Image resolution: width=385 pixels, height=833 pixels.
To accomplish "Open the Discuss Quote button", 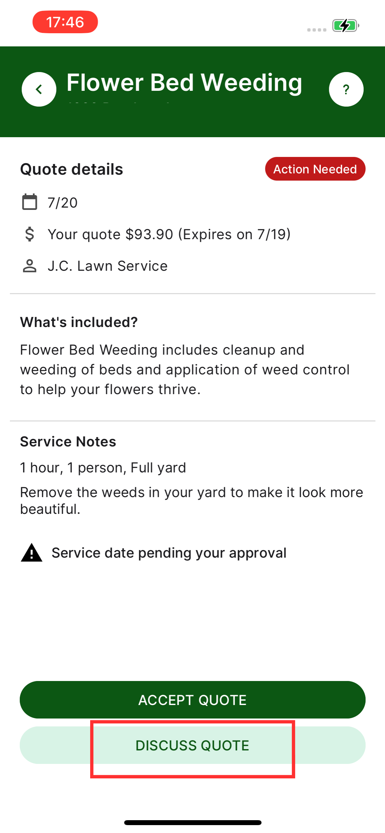I will [192, 745].
